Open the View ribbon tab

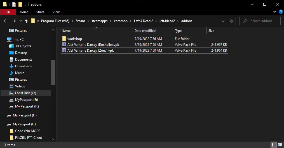point(56,12)
